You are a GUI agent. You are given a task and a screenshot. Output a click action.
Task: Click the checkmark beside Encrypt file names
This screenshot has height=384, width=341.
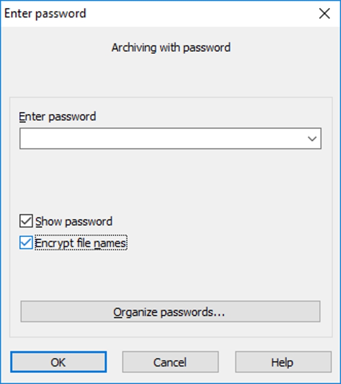pos(26,243)
